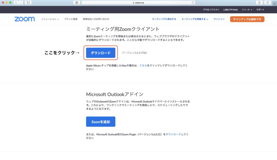Image resolution: width=277 pixels, height=160 pixels.
Task: Expand the ソリューション menu
Action: click(50, 19)
